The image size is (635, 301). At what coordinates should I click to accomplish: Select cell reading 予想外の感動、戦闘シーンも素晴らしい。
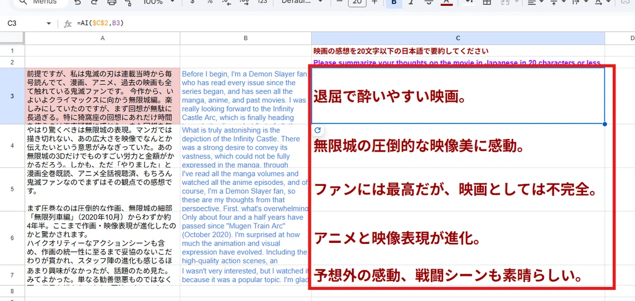[458, 275]
